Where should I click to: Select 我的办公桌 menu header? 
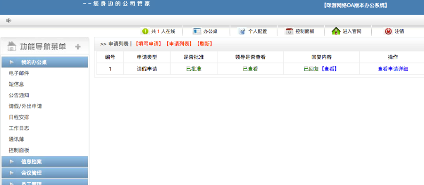point(45,62)
